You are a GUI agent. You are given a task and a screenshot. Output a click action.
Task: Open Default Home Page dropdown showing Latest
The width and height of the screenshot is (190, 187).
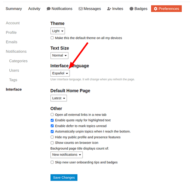pos(59,98)
